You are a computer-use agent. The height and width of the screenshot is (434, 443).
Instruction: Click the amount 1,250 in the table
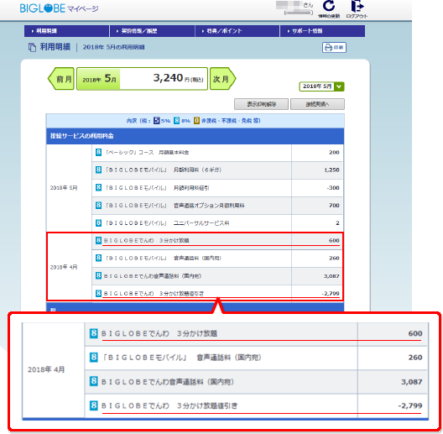click(331, 170)
